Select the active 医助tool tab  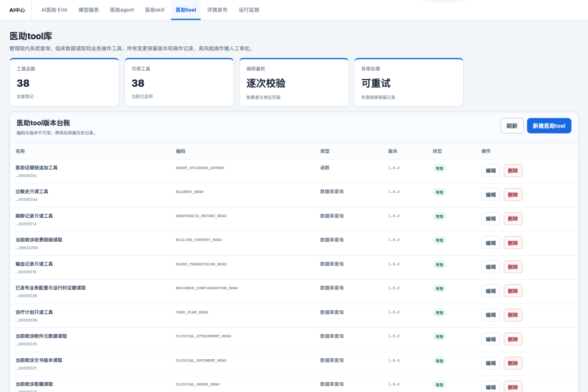[186, 10]
